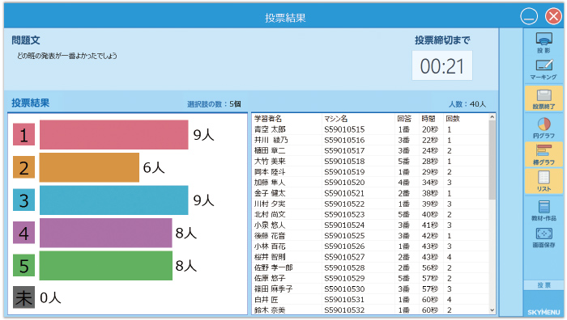The height and width of the screenshot is (320, 567).
Task: Click the 画面保存 screen save icon
Action: pyautogui.click(x=544, y=238)
